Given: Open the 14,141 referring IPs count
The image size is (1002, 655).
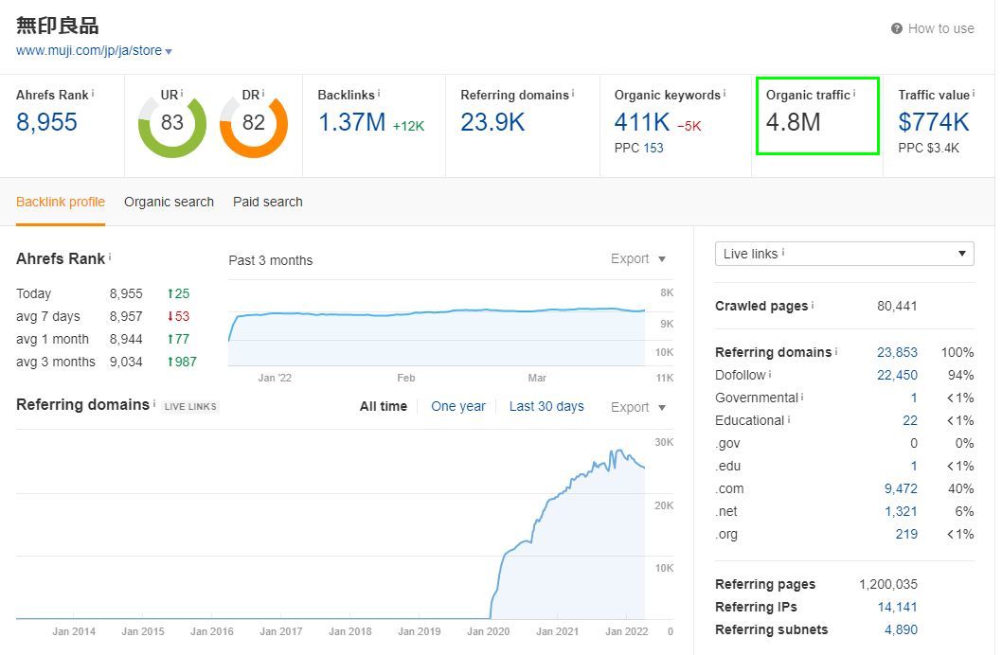Looking at the screenshot, I should coord(897,607).
